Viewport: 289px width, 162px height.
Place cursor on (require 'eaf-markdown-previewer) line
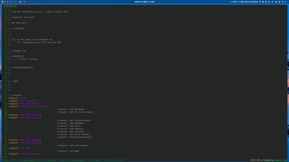(28, 106)
